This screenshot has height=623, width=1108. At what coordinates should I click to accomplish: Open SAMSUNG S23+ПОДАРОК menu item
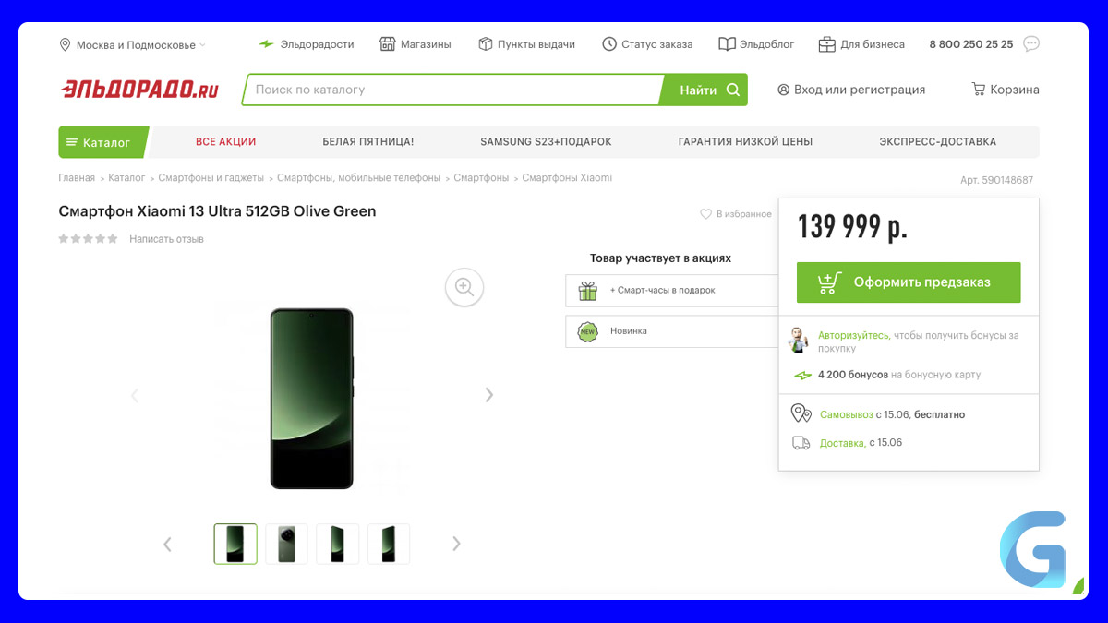pos(546,142)
